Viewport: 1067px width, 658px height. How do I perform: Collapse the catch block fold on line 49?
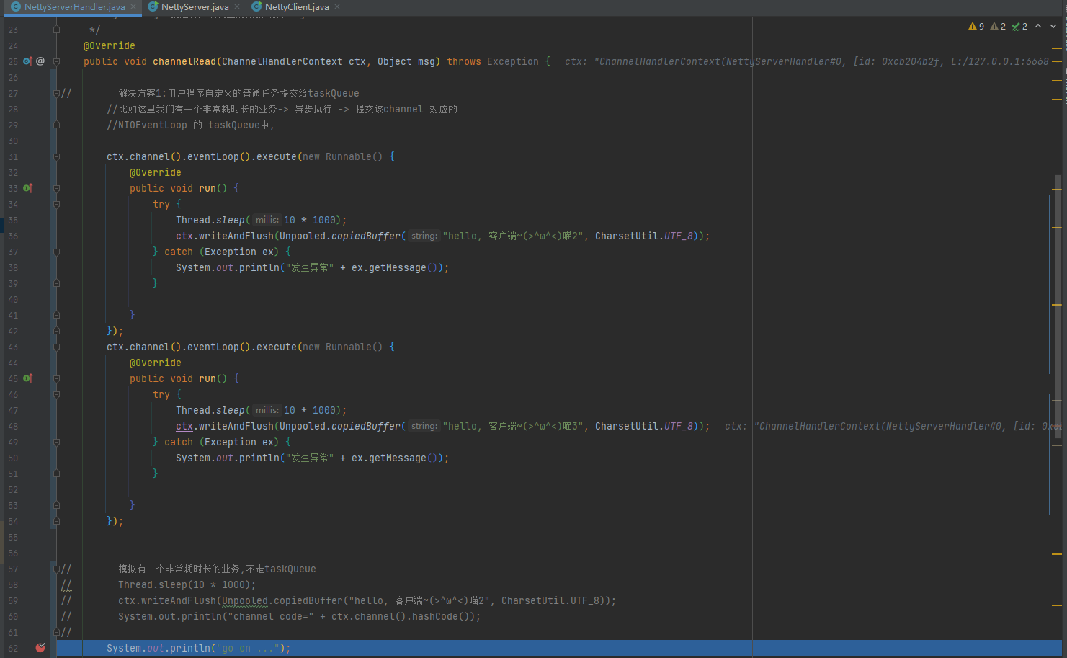[56, 442]
